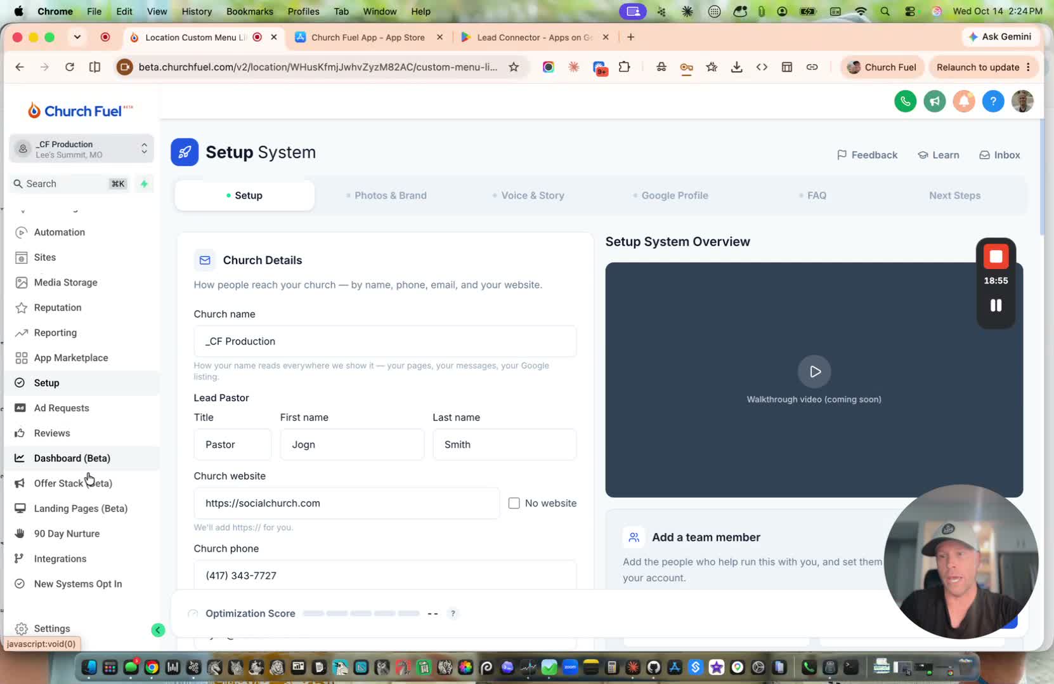The width and height of the screenshot is (1054, 684).
Task: Click the green phone call icon
Action: (x=905, y=102)
